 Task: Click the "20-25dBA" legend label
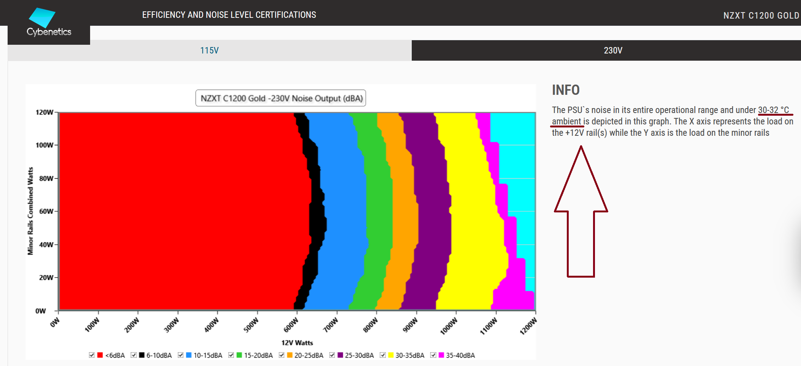[x=309, y=355]
